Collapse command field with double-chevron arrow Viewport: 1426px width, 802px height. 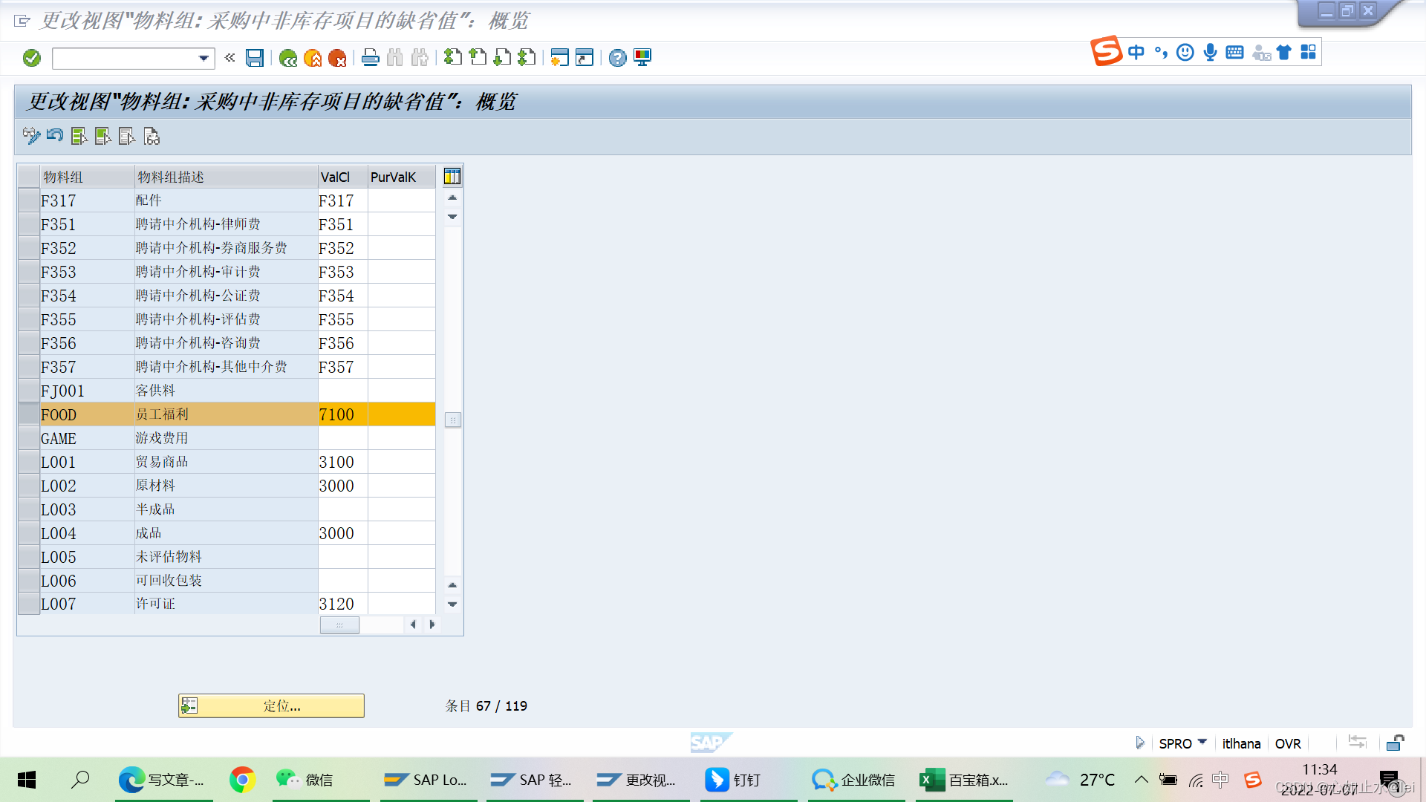tap(229, 58)
